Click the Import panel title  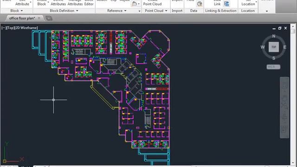tap(177, 11)
